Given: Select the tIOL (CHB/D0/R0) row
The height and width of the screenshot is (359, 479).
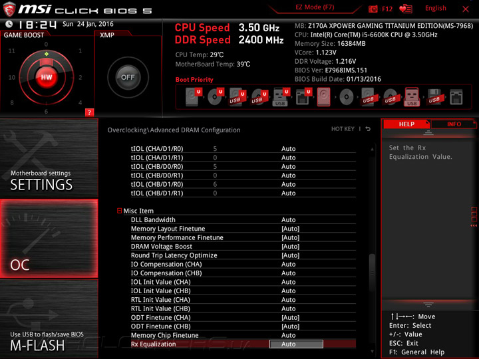Looking at the screenshot, I should [243, 166].
